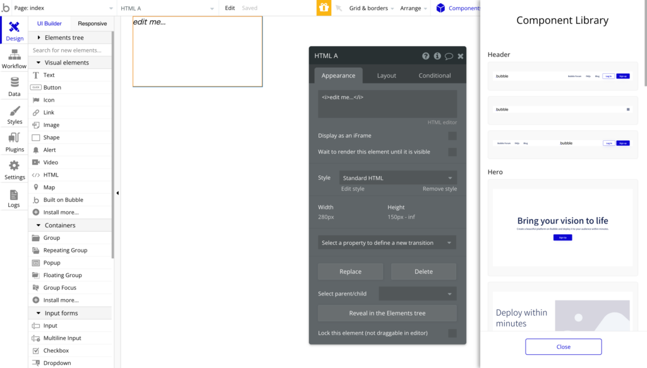Open the Design tab in sidebar
The height and width of the screenshot is (368, 647).
point(15,31)
